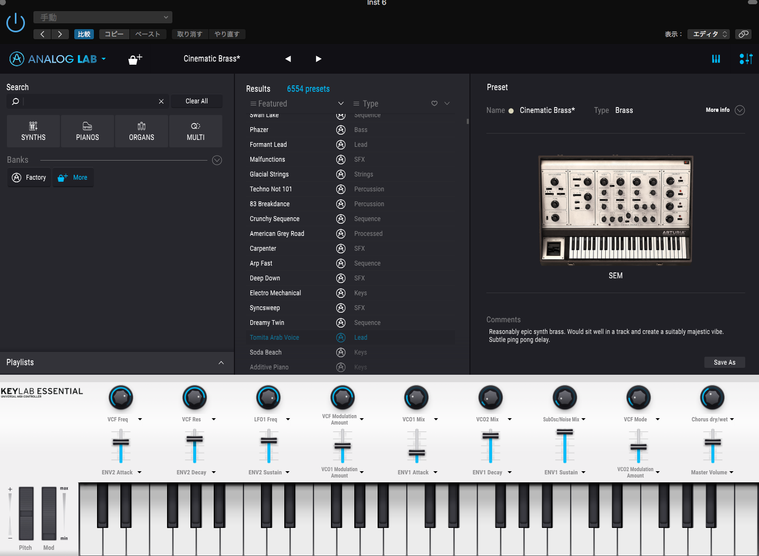Click the link chain icon
The image size is (759, 556).
click(x=744, y=34)
